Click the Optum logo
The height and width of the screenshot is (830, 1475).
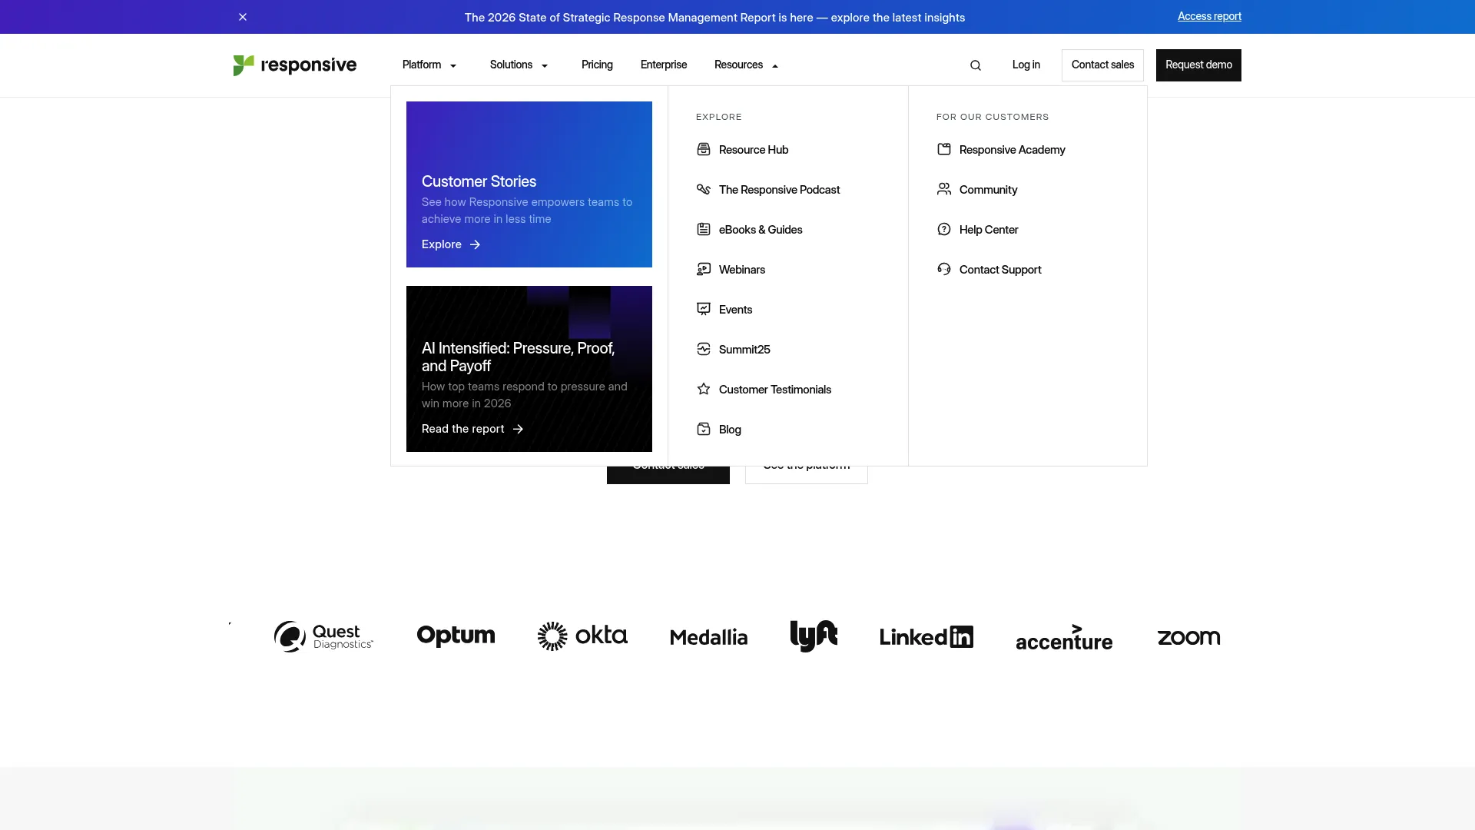pyautogui.click(x=456, y=636)
